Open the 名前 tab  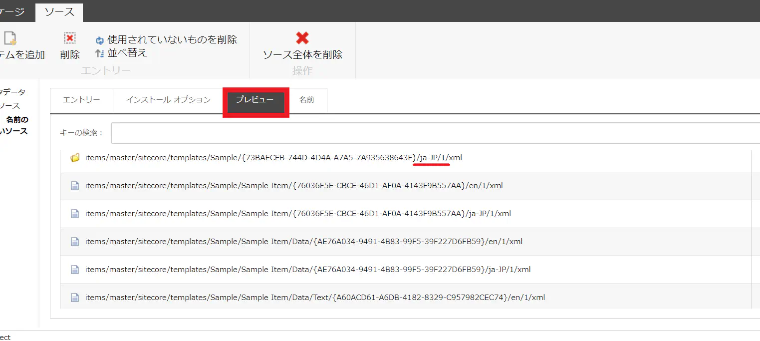tap(307, 100)
